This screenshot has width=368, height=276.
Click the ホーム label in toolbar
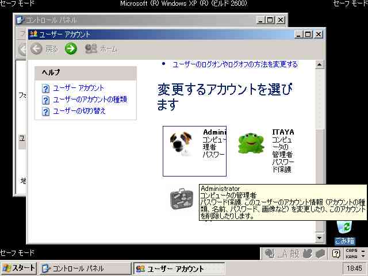[109, 49]
